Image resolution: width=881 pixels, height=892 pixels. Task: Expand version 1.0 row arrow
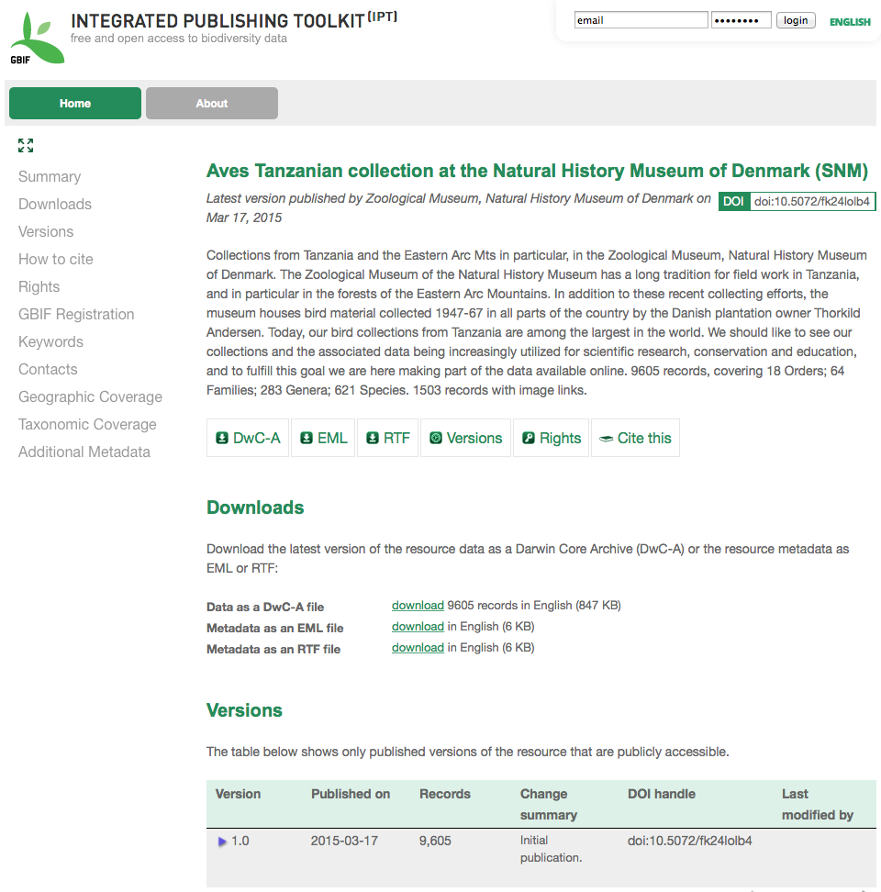coord(222,842)
